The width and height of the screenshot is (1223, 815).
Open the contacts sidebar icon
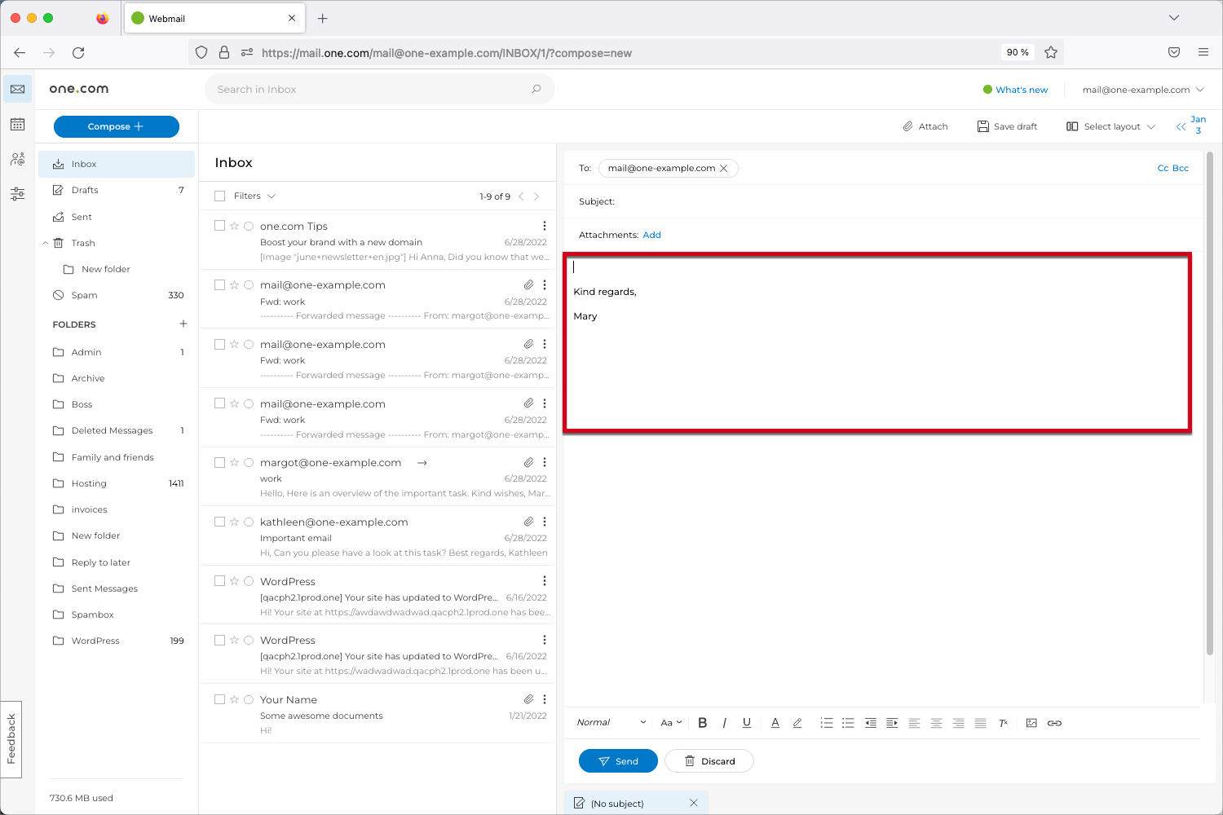pos(17,159)
